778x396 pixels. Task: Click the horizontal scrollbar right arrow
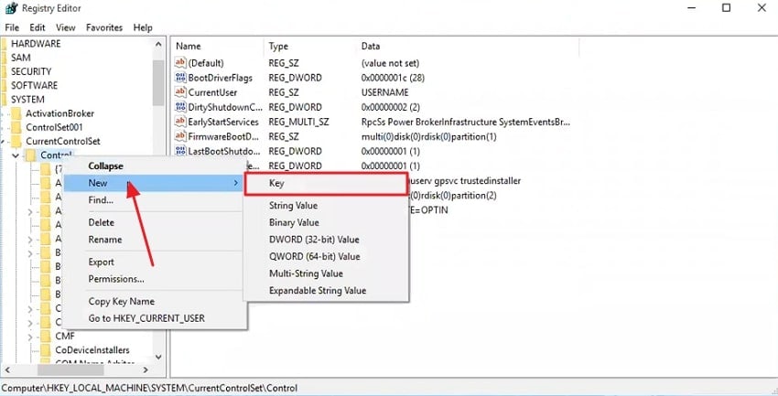(146, 369)
